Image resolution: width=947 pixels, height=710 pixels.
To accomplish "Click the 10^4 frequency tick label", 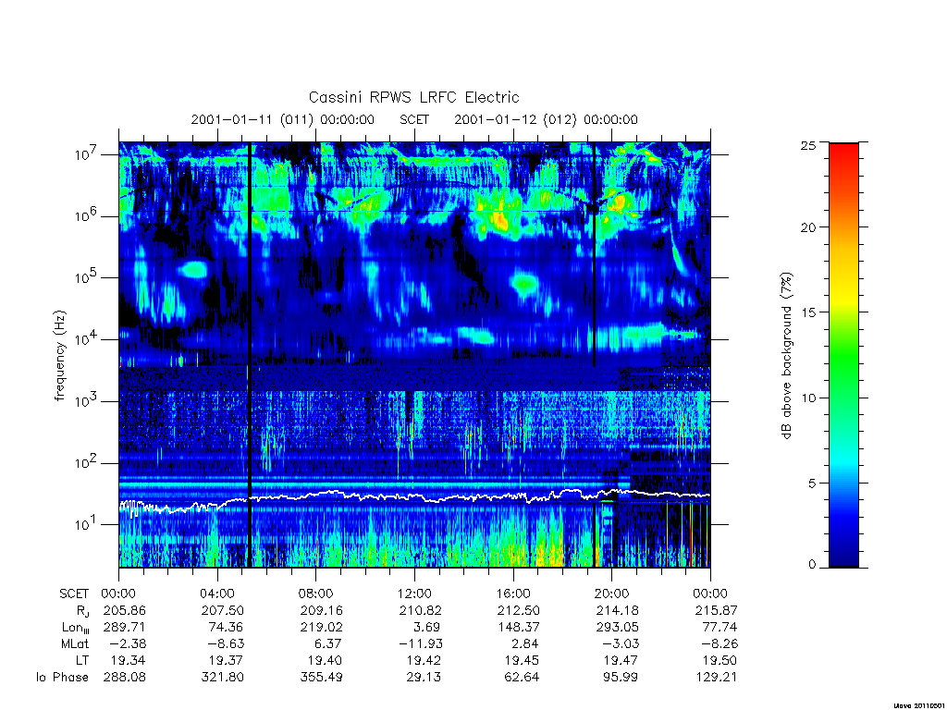I will [x=87, y=339].
